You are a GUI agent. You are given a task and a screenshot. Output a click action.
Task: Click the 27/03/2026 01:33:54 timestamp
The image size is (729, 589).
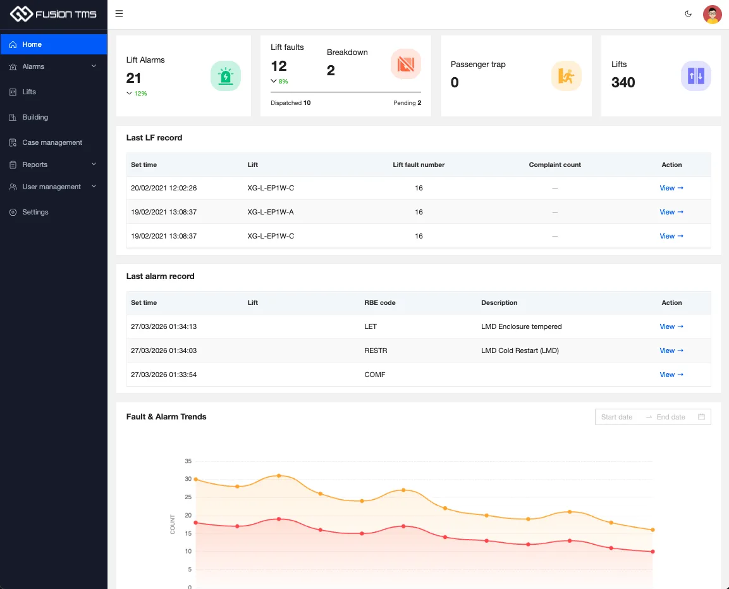[164, 375]
